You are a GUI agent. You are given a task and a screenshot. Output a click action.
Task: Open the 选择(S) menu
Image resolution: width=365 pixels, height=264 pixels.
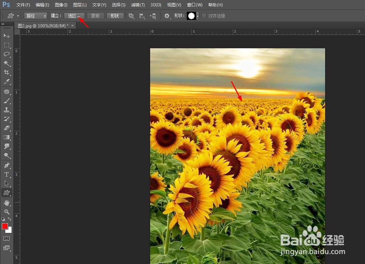(x=119, y=5)
